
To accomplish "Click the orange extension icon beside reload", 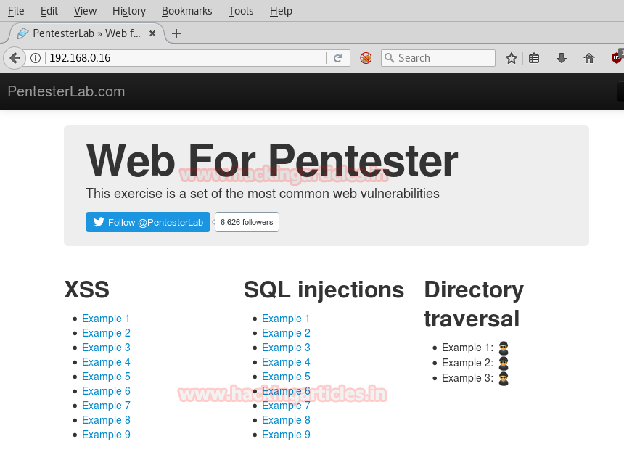I will [366, 58].
